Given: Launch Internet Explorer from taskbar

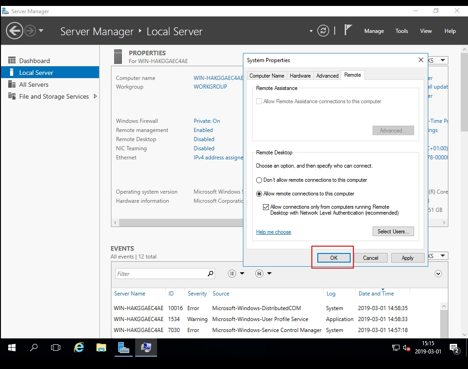Looking at the screenshot, I should pos(79,348).
